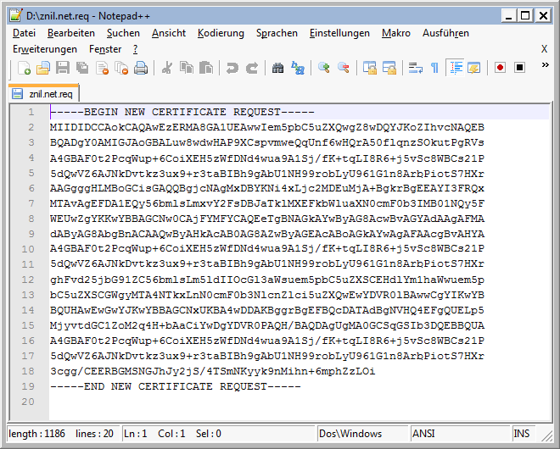The height and width of the screenshot is (449, 560).
Task: Close document with menu bar X
Action: click(x=544, y=49)
